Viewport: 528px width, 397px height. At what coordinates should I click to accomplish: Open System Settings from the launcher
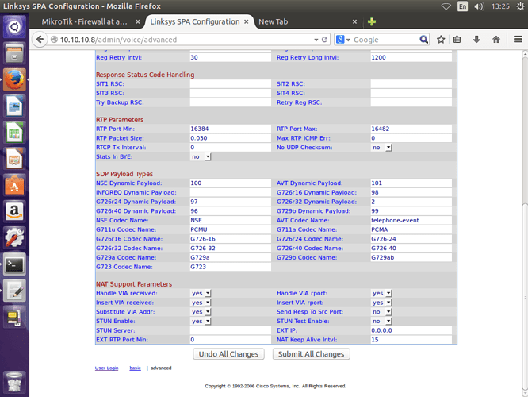[14, 237]
